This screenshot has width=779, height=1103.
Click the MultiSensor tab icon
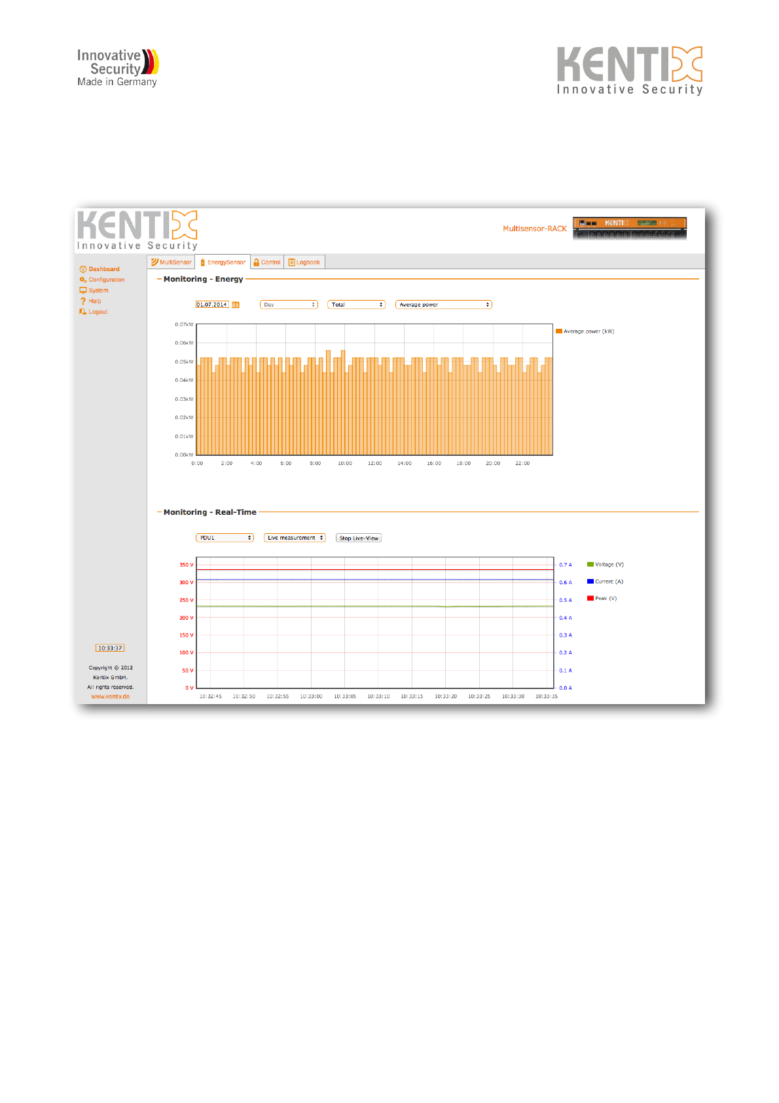pos(154,262)
